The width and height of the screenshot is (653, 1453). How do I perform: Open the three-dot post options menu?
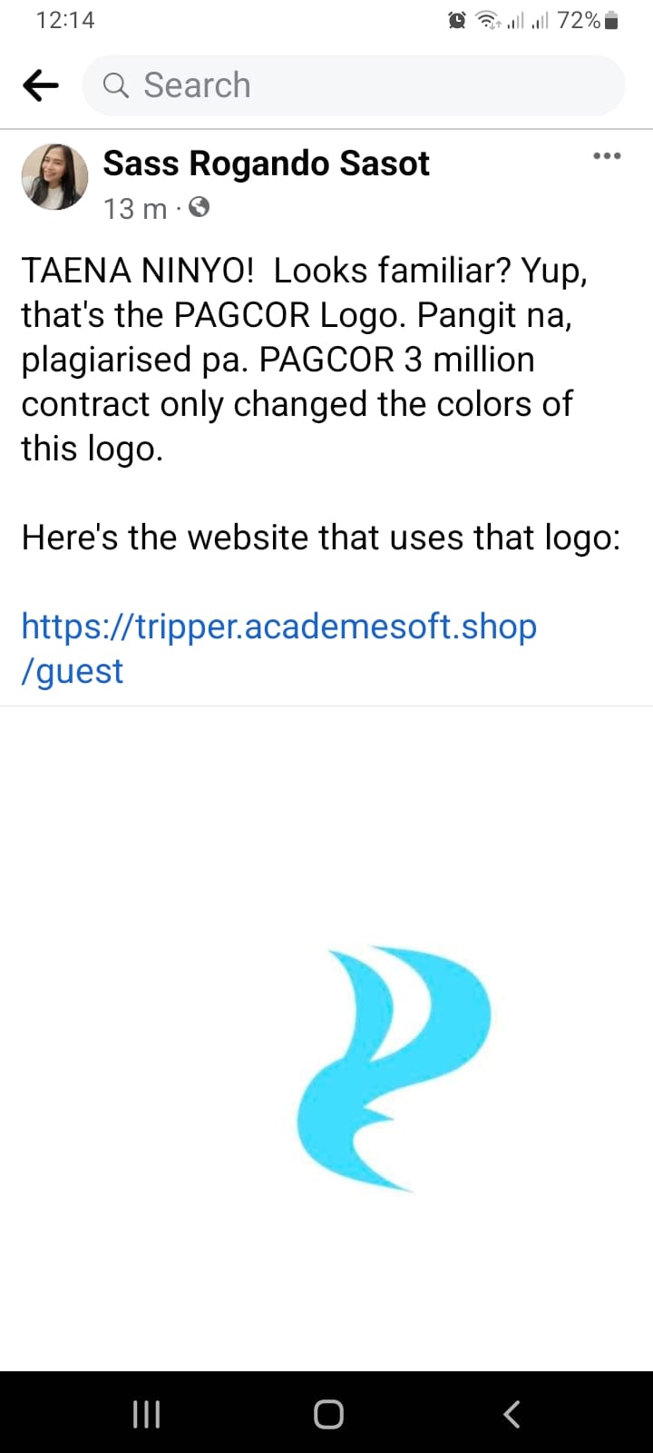coord(607,156)
